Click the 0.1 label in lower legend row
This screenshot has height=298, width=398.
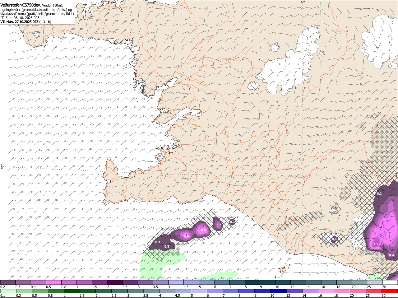click(2, 296)
